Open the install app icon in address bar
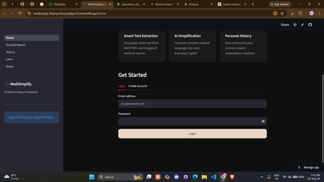Image resolution: width=324 pixels, height=182 pixels. (275, 13)
